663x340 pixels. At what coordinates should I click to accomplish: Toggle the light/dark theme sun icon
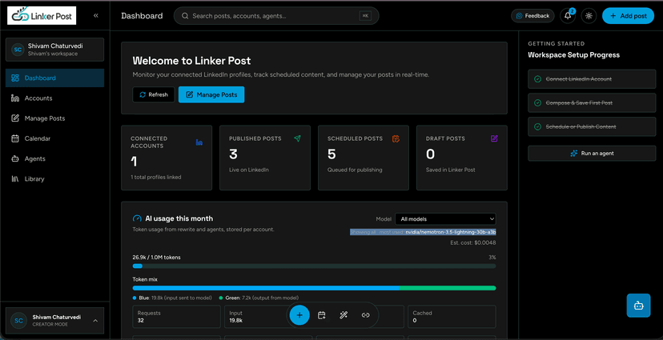click(589, 16)
